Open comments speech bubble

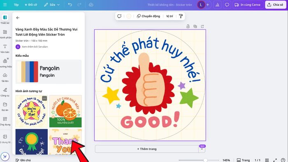click(227, 5)
